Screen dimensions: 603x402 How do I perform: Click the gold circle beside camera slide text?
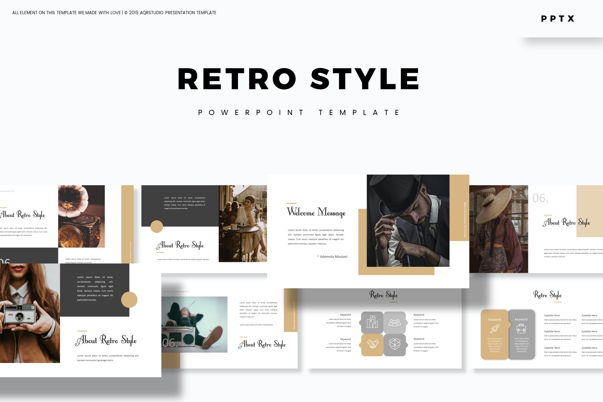129,300
